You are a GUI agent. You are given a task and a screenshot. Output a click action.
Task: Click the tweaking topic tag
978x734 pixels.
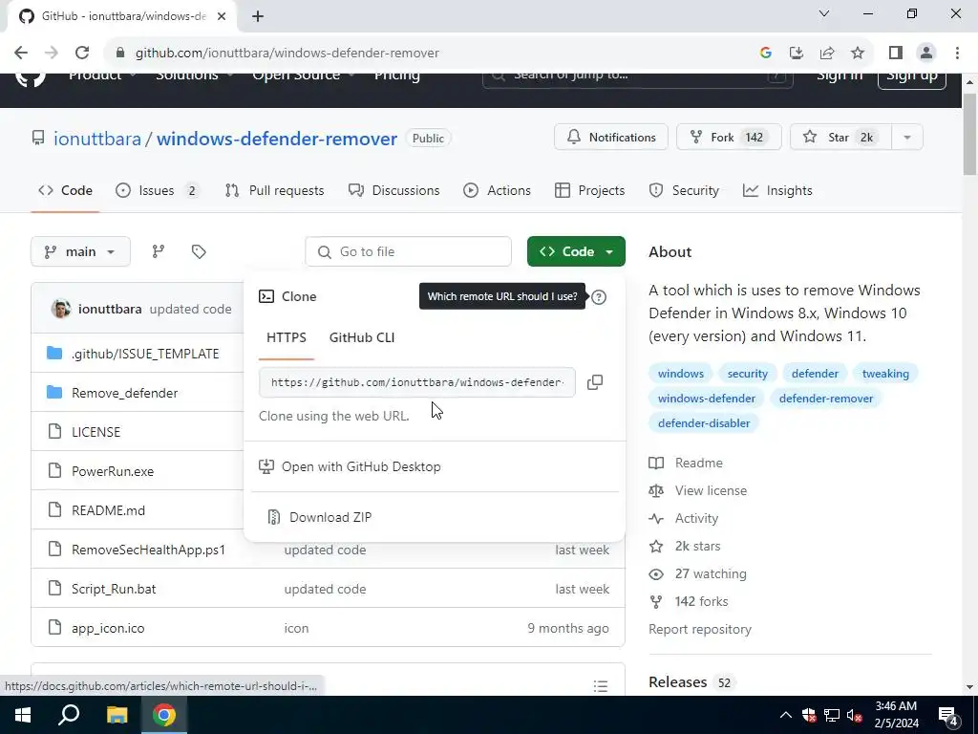tap(885, 374)
